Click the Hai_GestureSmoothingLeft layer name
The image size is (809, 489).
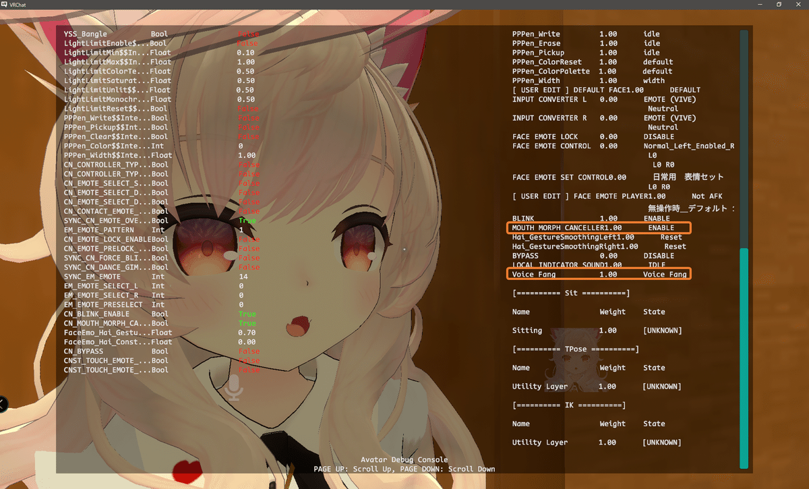565,237
